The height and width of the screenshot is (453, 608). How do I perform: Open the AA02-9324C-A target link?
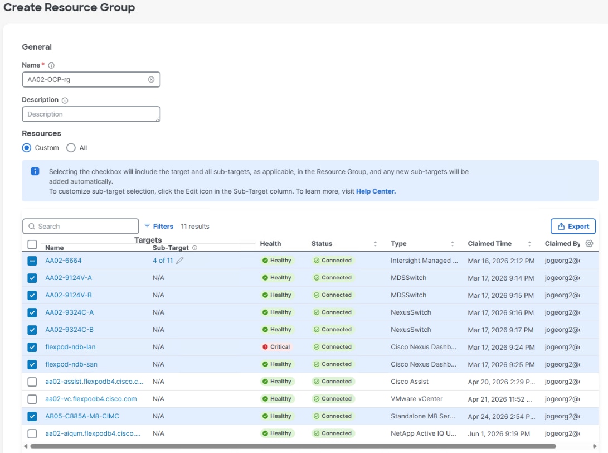click(x=70, y=312)
